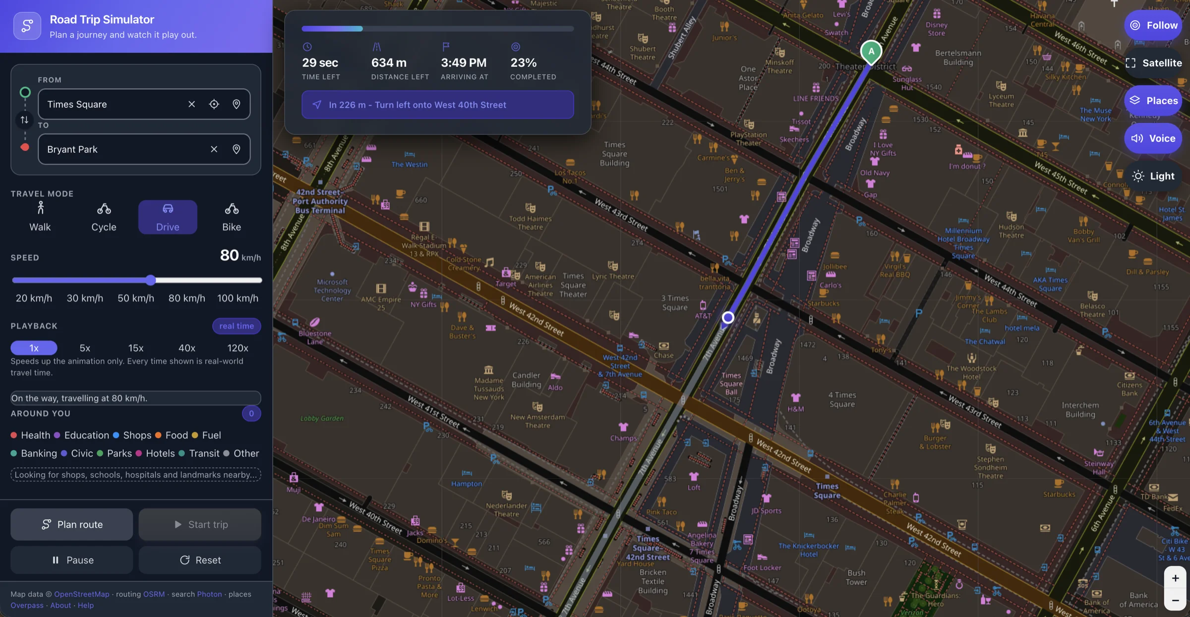Screen dimensions: 1190x617
Task: Open the Help link
Action: pos(86,606)
